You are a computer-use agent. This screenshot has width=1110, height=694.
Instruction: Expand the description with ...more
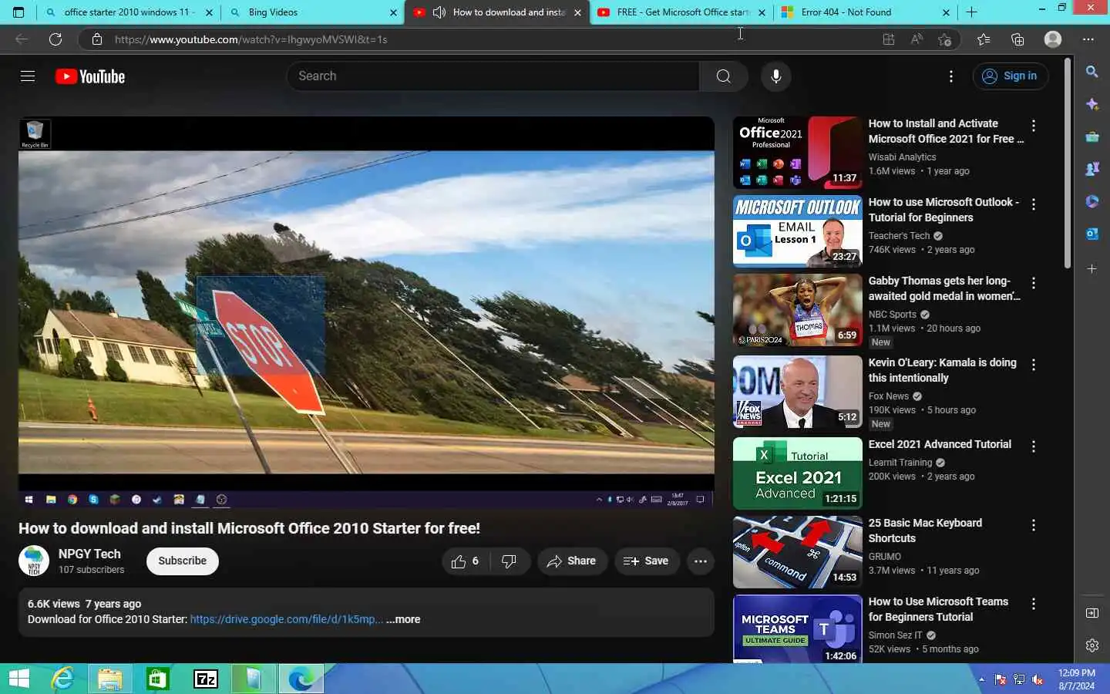click(403, 619)
